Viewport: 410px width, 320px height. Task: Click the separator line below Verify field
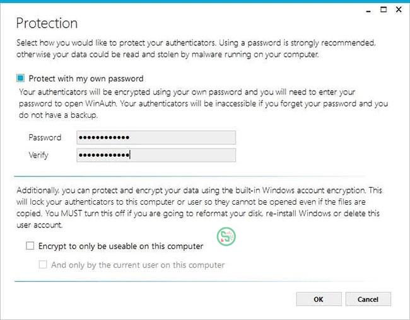click(190, 176)
